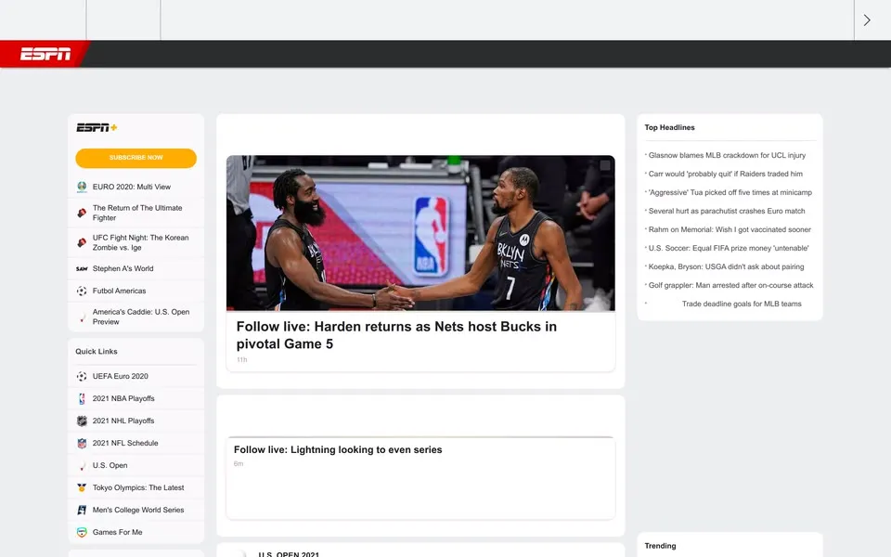Click the ESPN+ logo in sidebar
The width and height of the screenshot is (891, 557).
click(x=97, y=127)
